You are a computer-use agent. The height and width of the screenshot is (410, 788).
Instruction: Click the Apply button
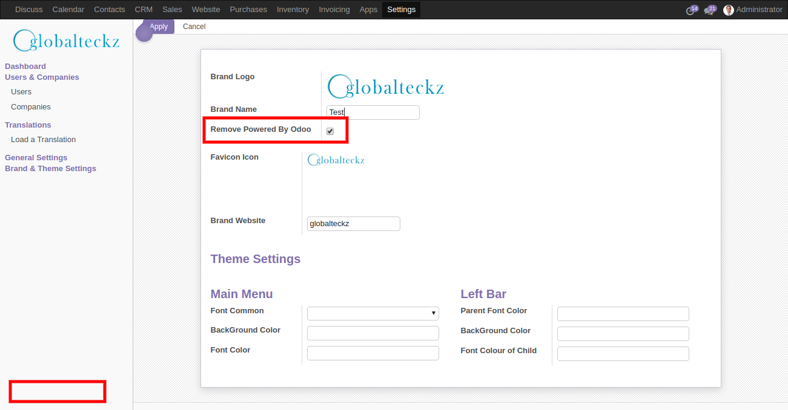(x=159, y=27)
